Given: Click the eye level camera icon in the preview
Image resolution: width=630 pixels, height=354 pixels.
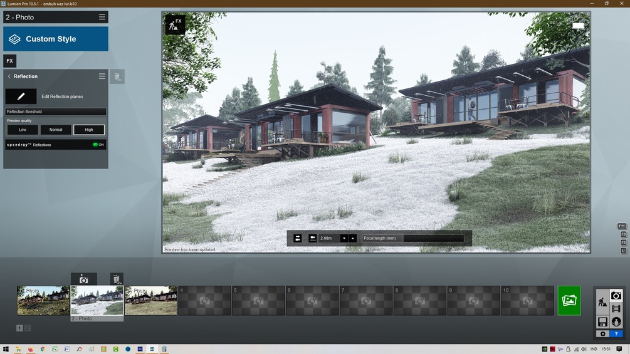Looking at the screenshot, I should [x=298, y=238].
